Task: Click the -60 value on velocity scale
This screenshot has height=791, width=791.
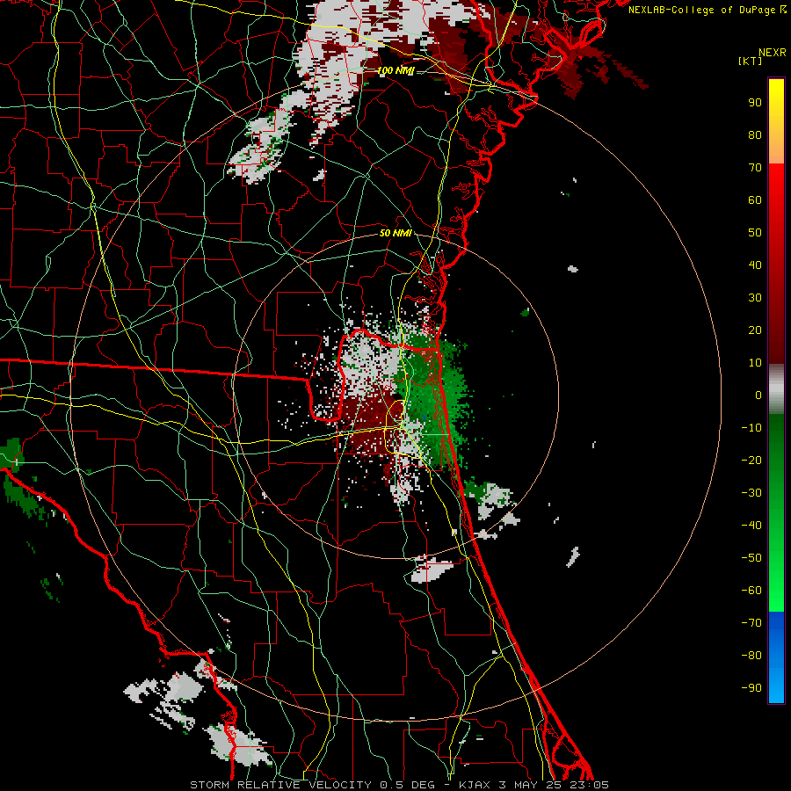Action: 751,591
